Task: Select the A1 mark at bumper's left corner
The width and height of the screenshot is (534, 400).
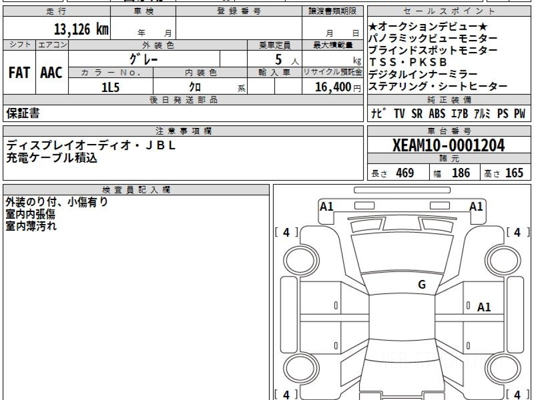Action: pos(327,206)
